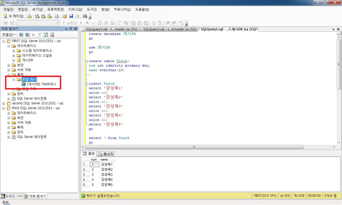Expand the 시스템 데이터베이스 folder
Screen dimensions: 342x205
tap(14, 51)
